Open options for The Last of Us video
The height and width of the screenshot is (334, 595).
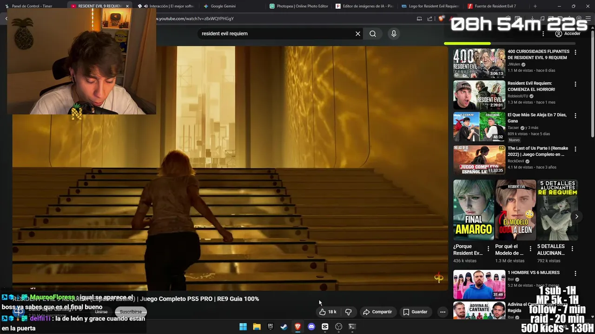[575, 149]
